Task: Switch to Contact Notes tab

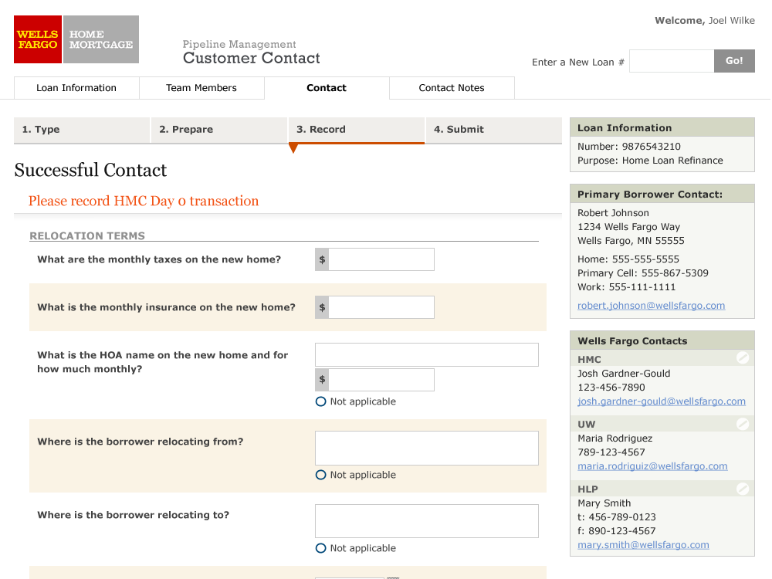Action: 452,88
